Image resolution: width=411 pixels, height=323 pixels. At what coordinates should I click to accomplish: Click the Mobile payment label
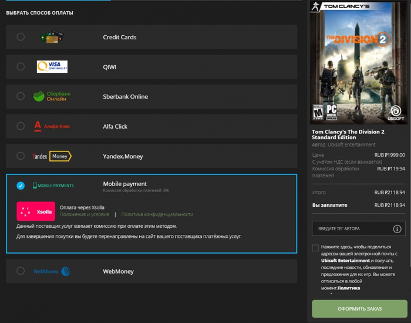[x=124, y=184]
